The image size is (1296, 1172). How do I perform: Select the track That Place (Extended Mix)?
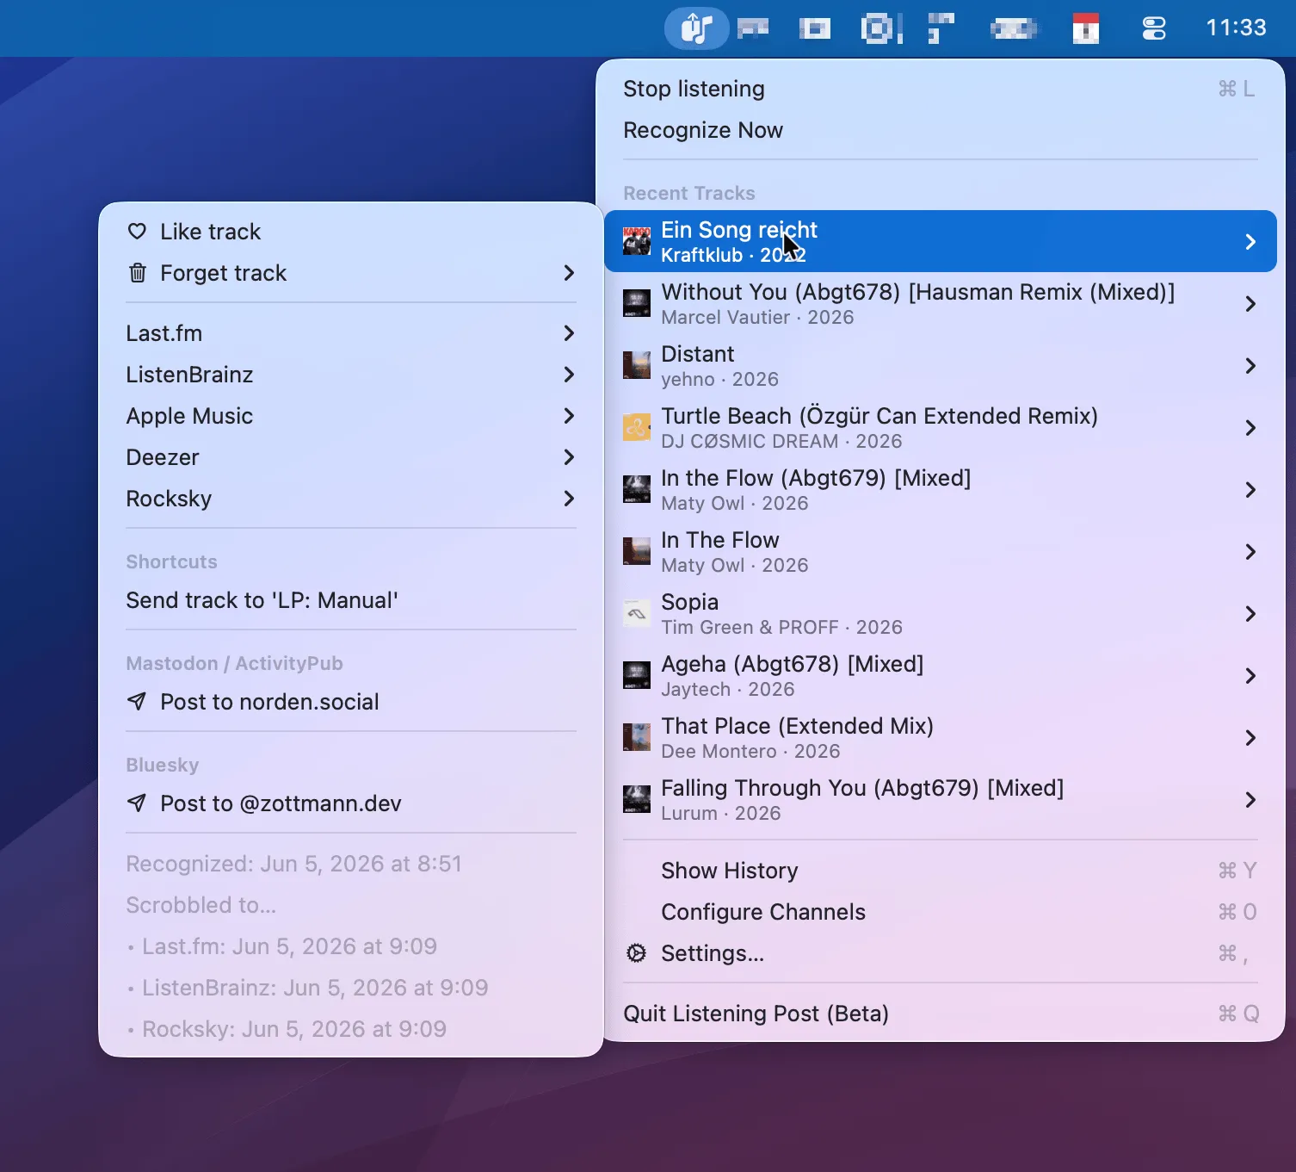coord(941,738)
